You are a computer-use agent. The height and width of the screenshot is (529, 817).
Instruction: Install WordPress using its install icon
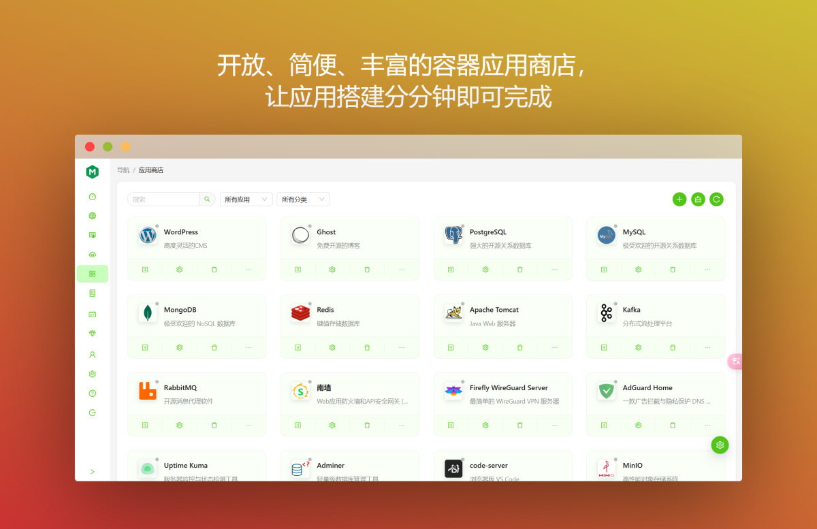pyautogui.click(x=145, y=270)
